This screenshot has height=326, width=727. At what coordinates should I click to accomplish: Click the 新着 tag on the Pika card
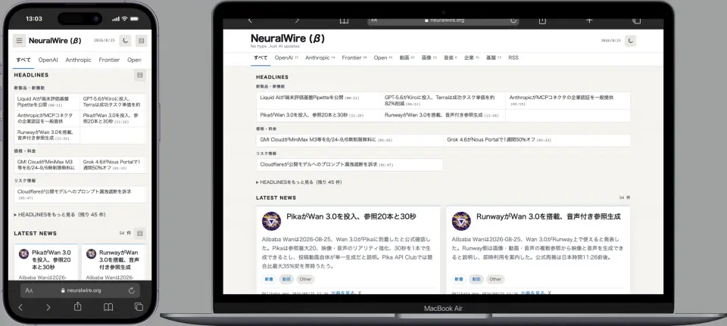tap(269, 279)
